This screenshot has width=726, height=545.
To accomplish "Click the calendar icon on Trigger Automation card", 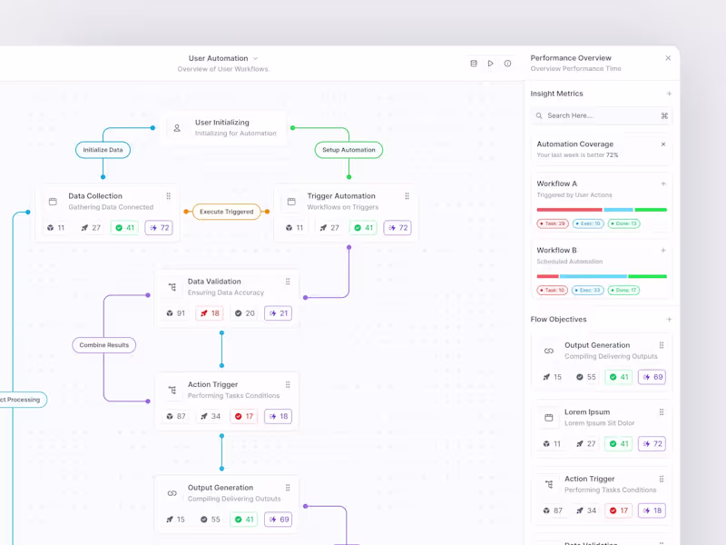I will coord(291,200).
